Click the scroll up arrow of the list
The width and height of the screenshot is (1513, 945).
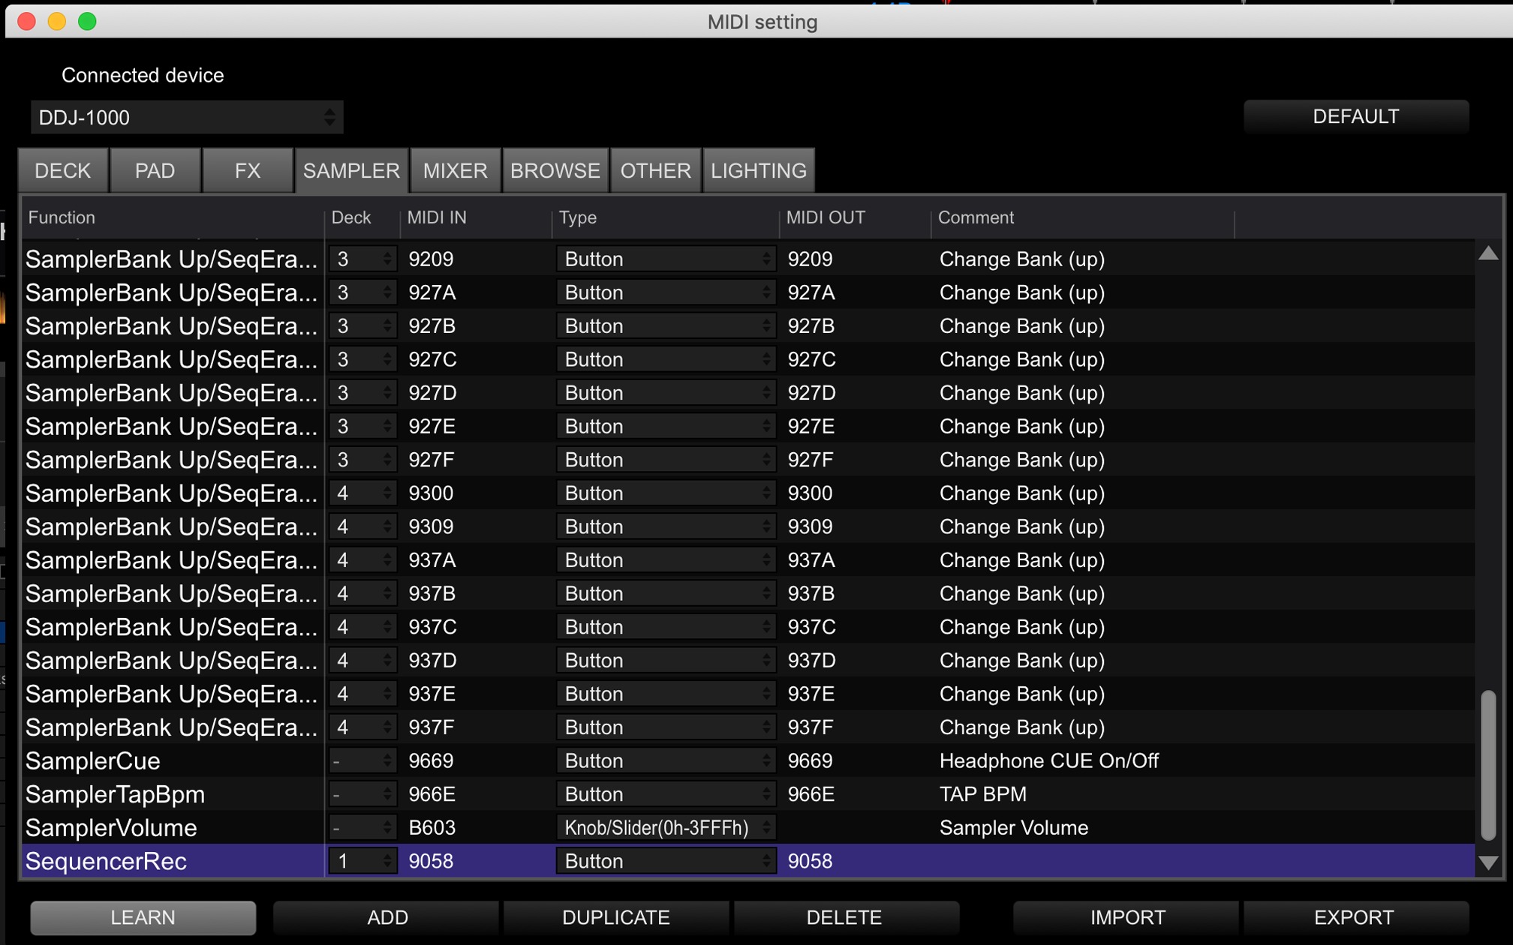(x=1488, y=253)
